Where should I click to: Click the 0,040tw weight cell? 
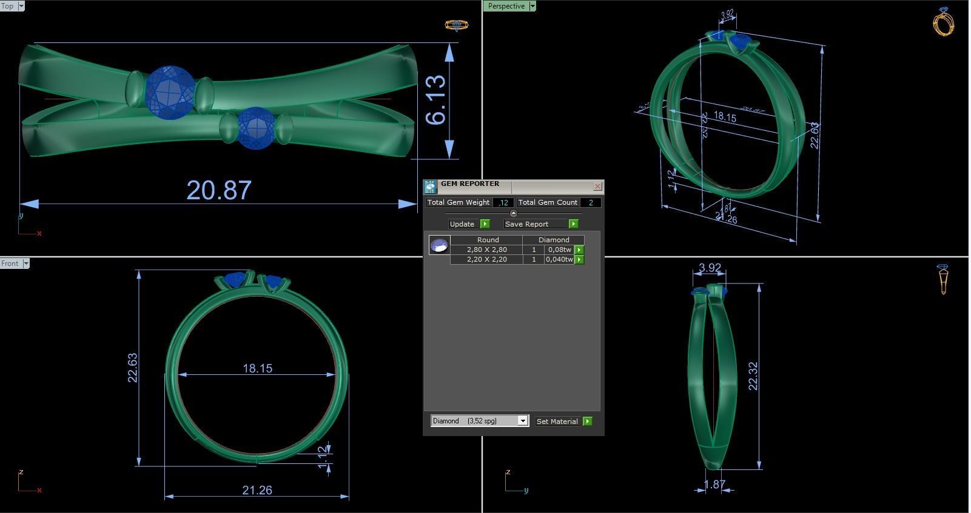point(559,259)
